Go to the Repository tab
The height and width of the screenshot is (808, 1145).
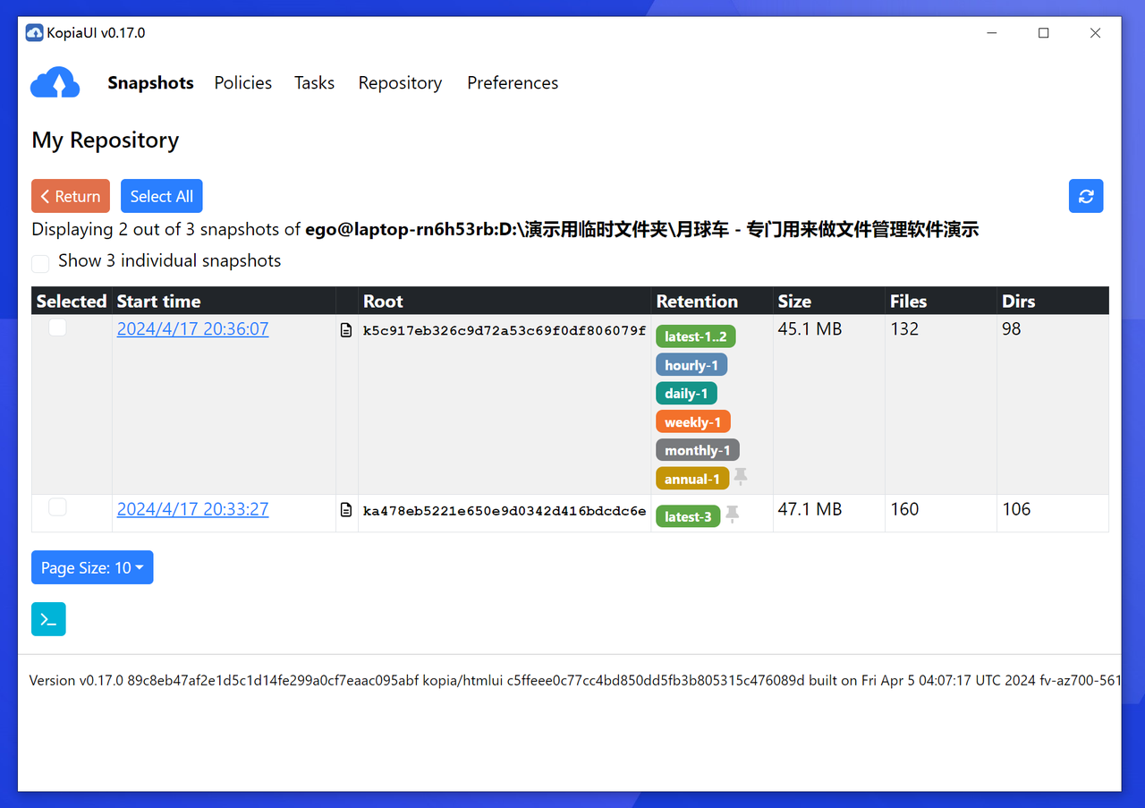tap(400, 82)
